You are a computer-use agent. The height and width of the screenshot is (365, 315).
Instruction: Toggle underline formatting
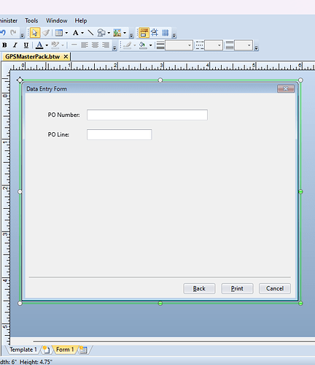pyautogui.click(x=26, y=45)
